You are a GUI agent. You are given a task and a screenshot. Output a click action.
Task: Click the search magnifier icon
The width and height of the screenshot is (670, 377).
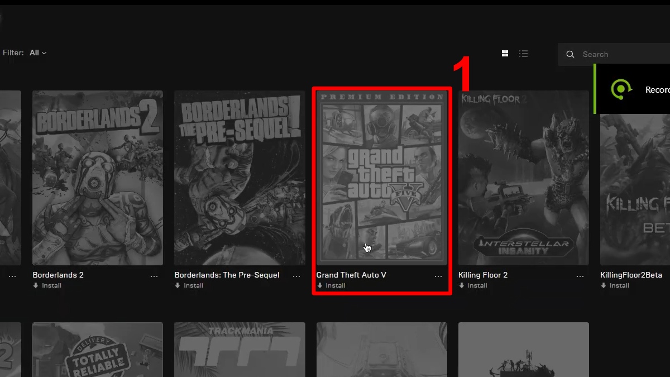pos(570,54)
